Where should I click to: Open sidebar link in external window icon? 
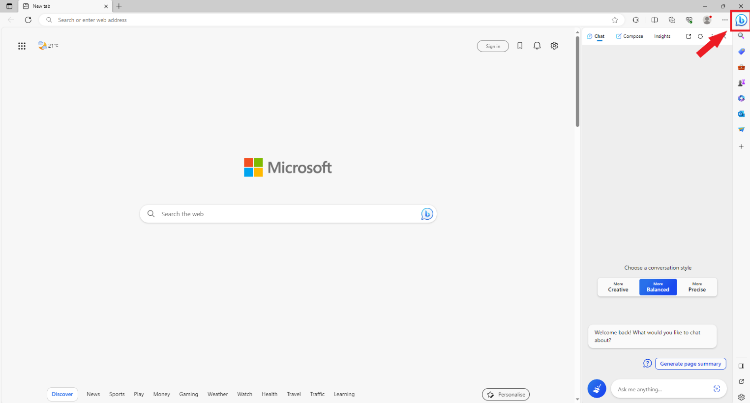(x=741, y=381)
